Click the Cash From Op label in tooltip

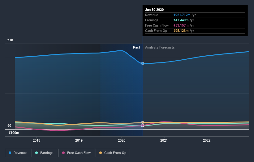pyautogui.click(x=156, y=31)
